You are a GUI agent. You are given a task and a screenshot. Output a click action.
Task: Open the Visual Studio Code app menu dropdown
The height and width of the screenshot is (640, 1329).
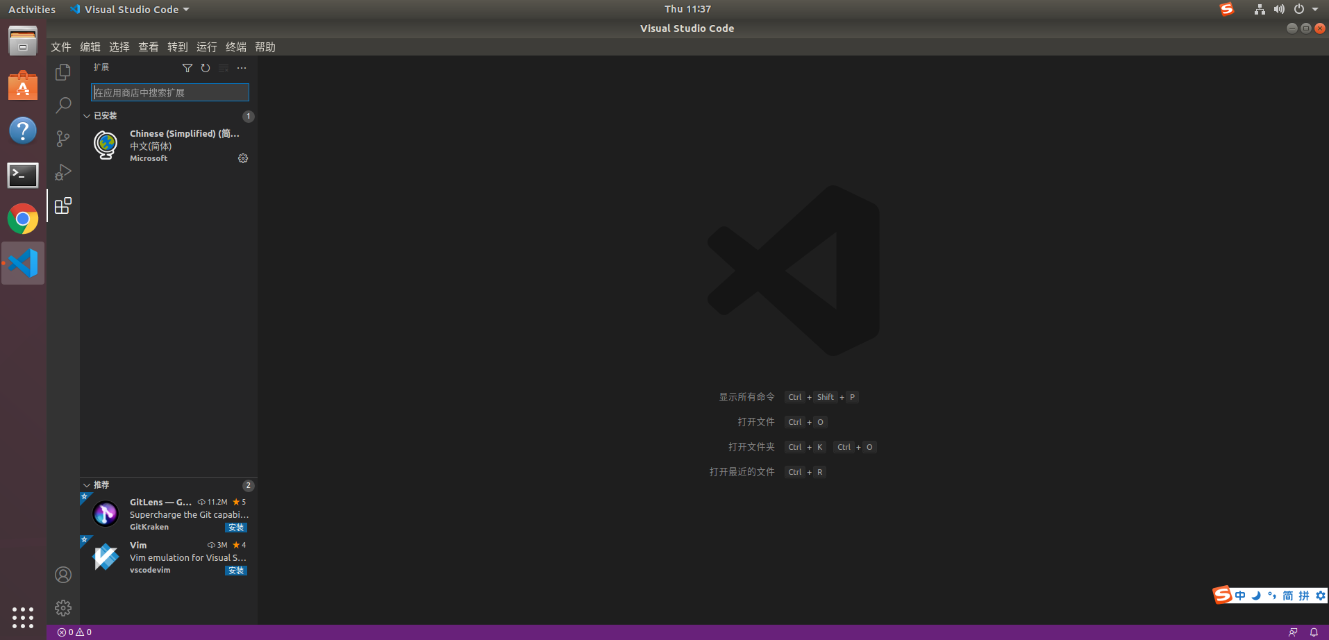click(130, 9)
